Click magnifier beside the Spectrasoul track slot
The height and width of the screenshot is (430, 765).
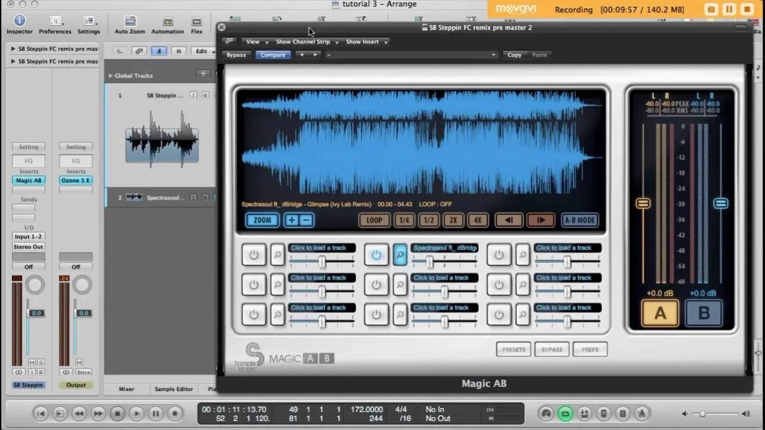click(400, 255)
